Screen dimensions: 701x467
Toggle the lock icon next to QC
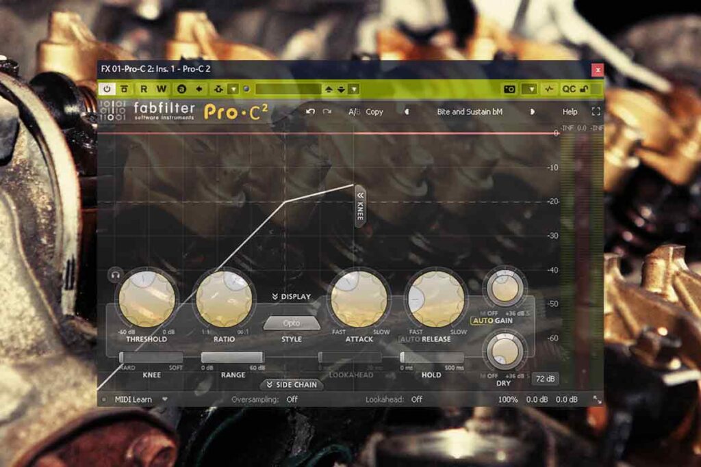[x=584, y=90]
